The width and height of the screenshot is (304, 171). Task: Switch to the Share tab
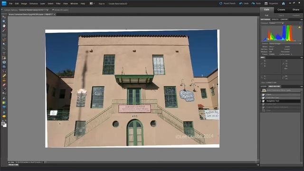[x=296, y=9]
